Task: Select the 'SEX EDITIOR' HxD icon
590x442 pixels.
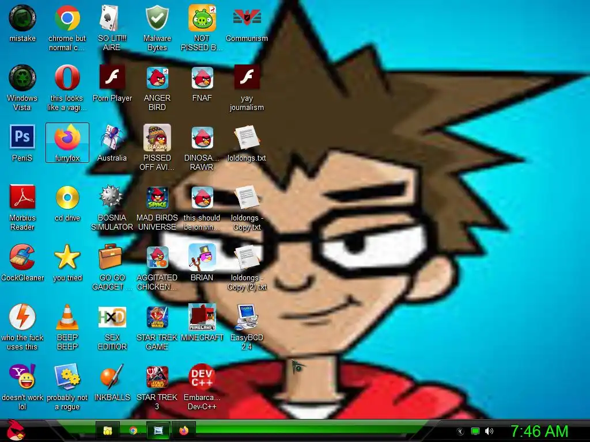Action: tap(112, 317)
